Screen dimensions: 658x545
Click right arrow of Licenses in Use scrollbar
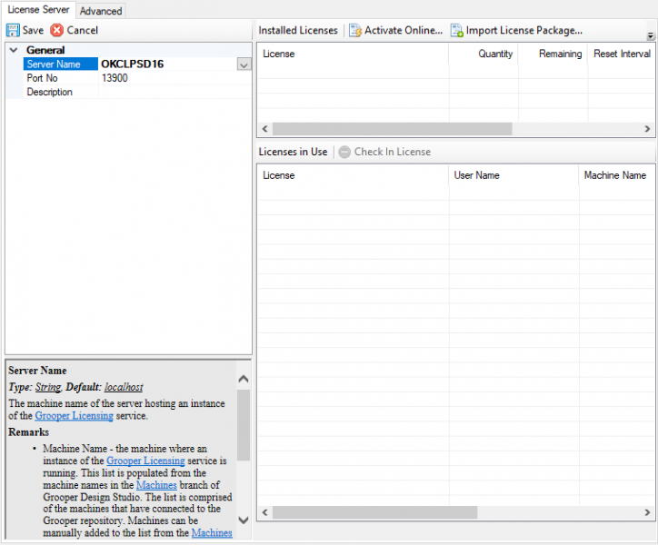647,512
